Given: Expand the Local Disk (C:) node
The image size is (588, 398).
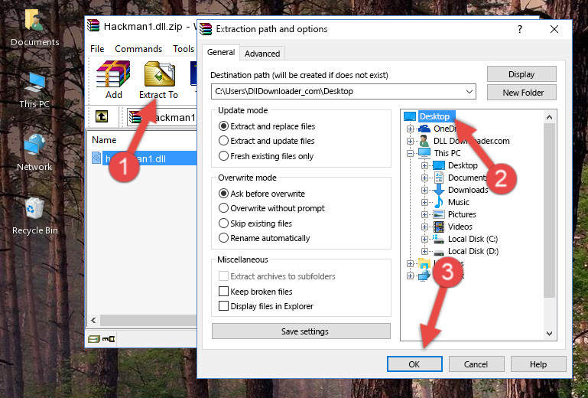Looking at the screenshot, I should [424, 239].
